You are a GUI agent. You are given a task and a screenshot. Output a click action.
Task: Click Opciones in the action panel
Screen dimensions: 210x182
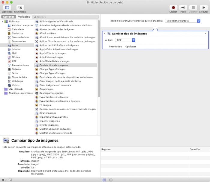tap(131, 47)
